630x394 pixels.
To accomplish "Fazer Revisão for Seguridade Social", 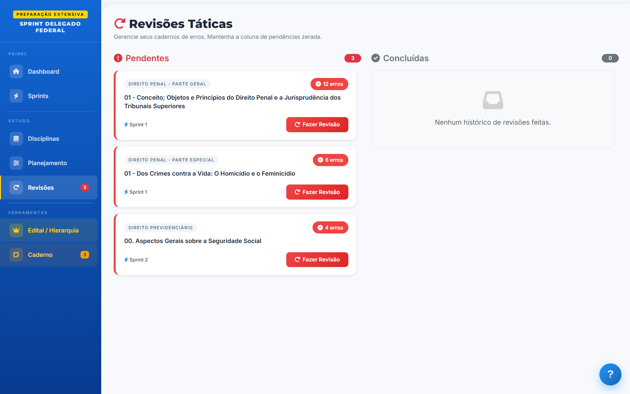I will pyautogui.click(x=317, y=260).
